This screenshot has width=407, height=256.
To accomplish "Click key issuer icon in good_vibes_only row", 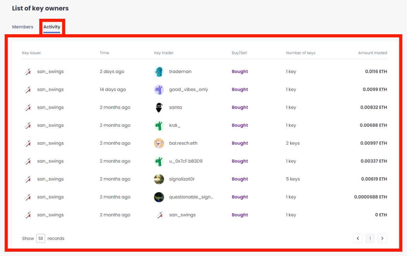I will tap(27, 90).
